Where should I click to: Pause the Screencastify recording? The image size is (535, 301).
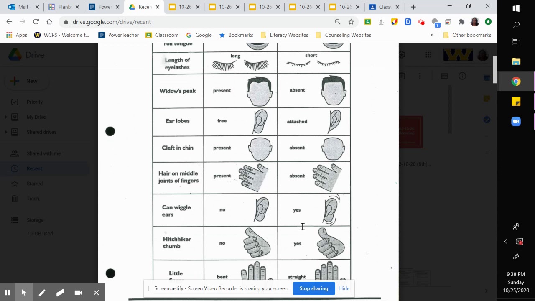pyautogui.click(x=8, y=293)
